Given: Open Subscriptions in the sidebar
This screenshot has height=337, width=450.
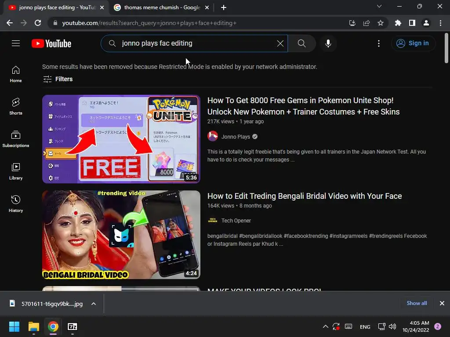Looking at the screenshot, I should tap(16, 139).
